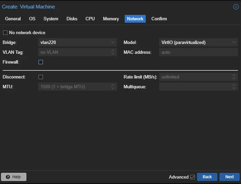This screenshot has height=184, width=241.
Task: Increase the MTU value
Action: click(x=113, y=85)
